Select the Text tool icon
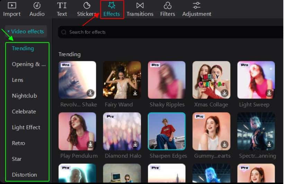This screenshot has width=284, height=184. (62, 6)
